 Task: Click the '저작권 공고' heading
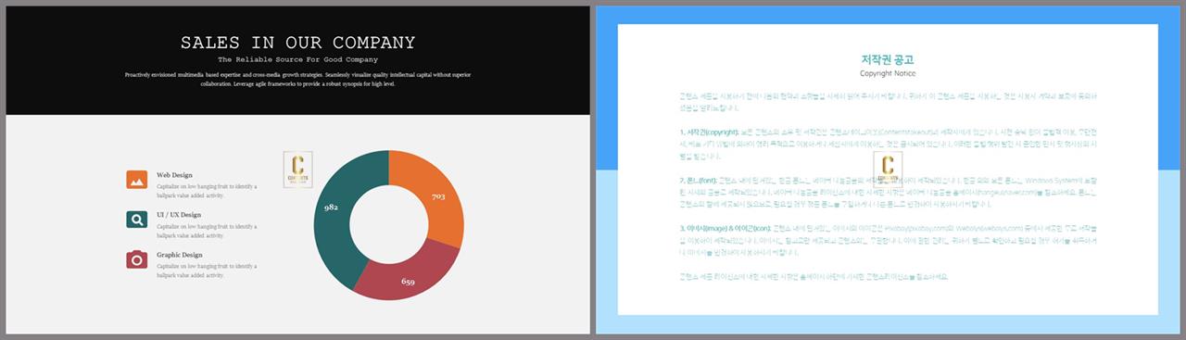888,59
